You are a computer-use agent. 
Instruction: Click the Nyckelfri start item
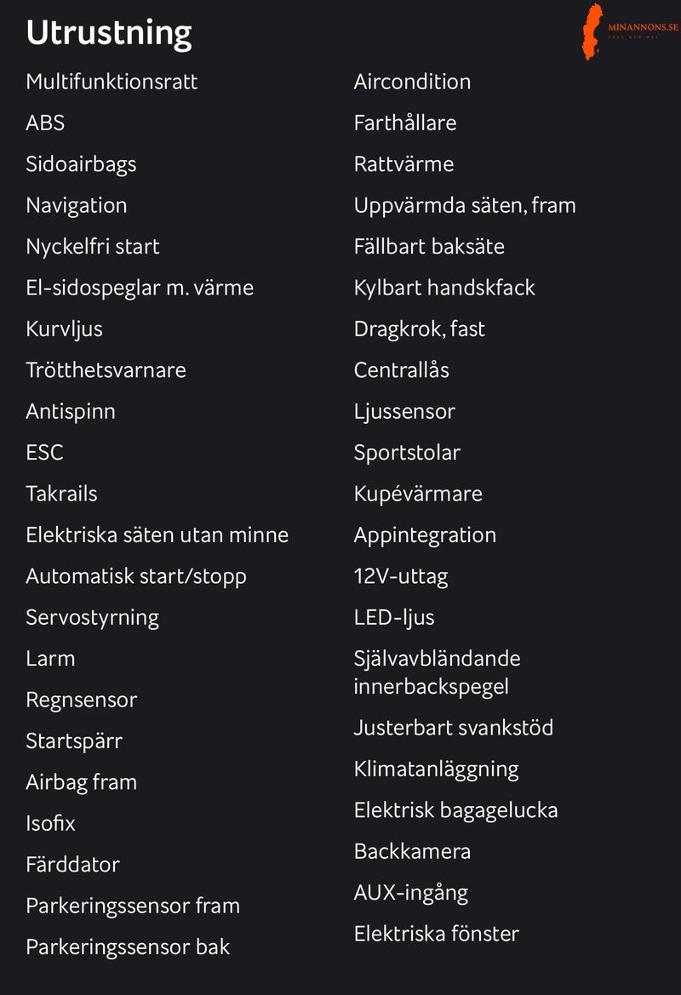click(93, 247)
